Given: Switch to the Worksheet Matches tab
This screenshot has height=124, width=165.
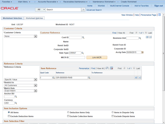Looking at the screenshot, I should coord(34,18).
